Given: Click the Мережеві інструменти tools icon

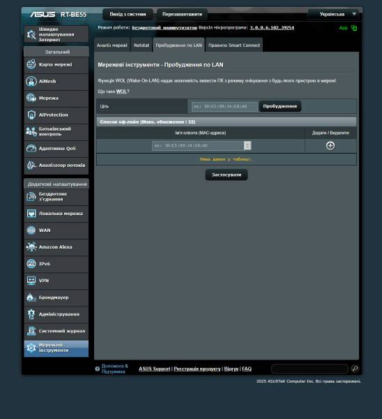Looking at the screenshot, I should pos(31,348).
